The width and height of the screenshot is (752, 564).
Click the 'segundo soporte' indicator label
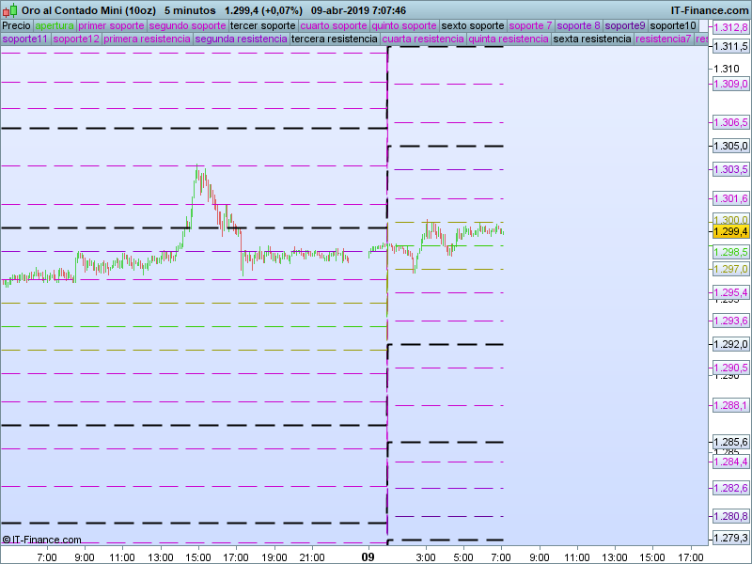pos(187,25)
